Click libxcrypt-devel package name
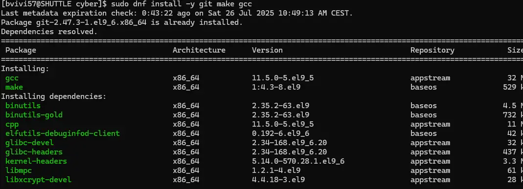Screen dimensions: 523x189 coord(38,180)
